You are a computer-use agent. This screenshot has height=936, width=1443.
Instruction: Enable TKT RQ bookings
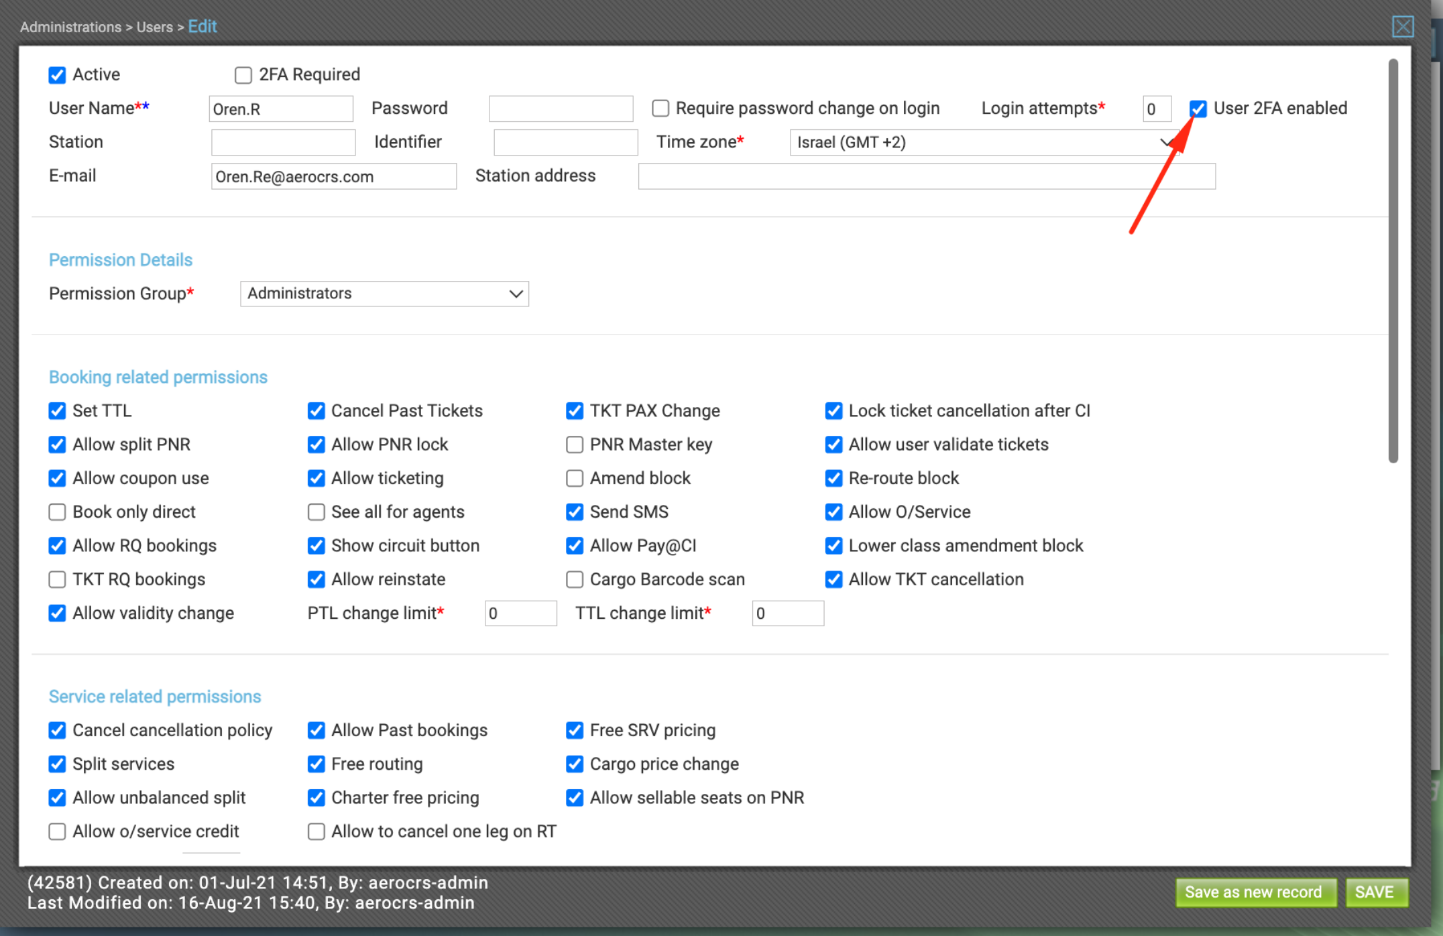[58, 579]
